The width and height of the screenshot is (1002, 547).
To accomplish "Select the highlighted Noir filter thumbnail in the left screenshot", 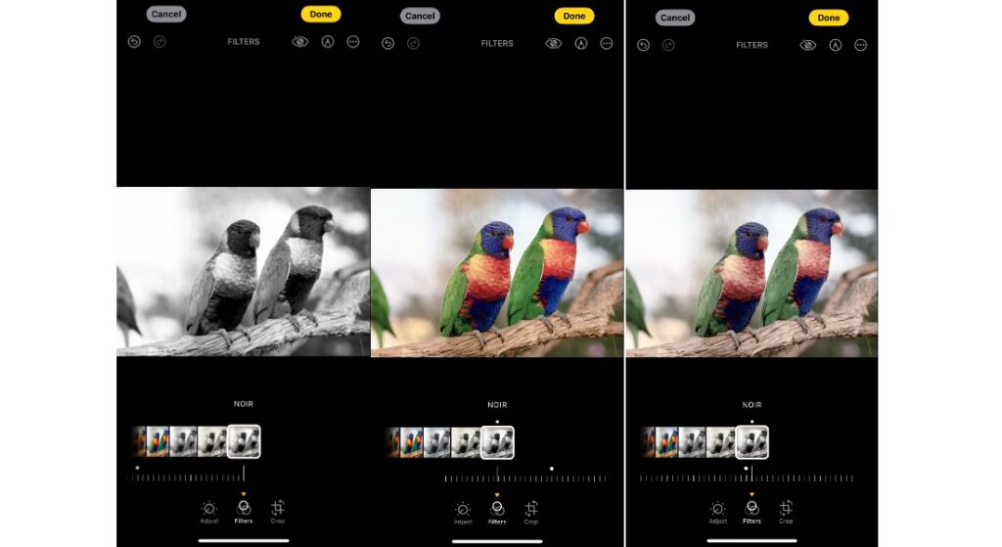I will click(244, 442).
